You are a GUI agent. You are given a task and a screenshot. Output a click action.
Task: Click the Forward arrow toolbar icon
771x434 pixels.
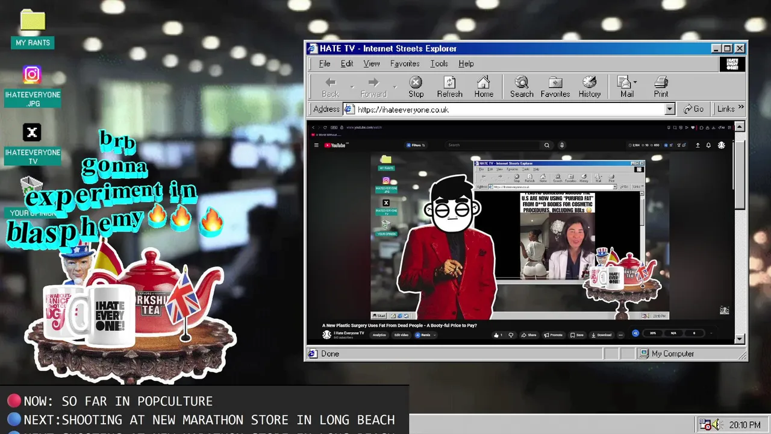click(373, 82)
